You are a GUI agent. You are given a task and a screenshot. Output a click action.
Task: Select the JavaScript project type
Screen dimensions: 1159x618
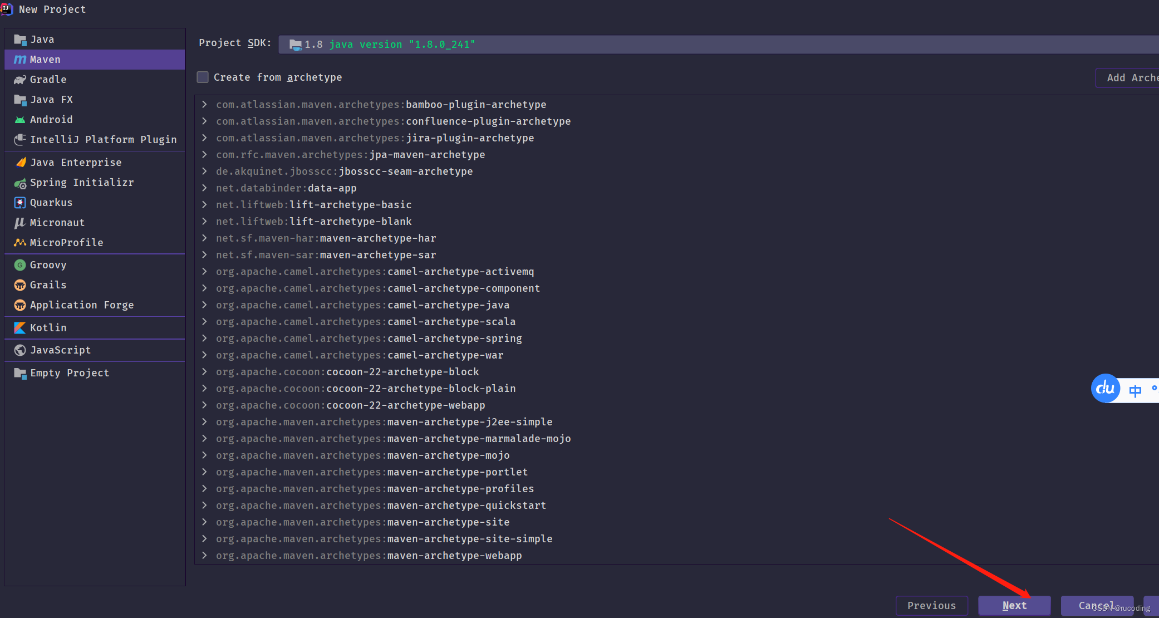pos(95,350)
